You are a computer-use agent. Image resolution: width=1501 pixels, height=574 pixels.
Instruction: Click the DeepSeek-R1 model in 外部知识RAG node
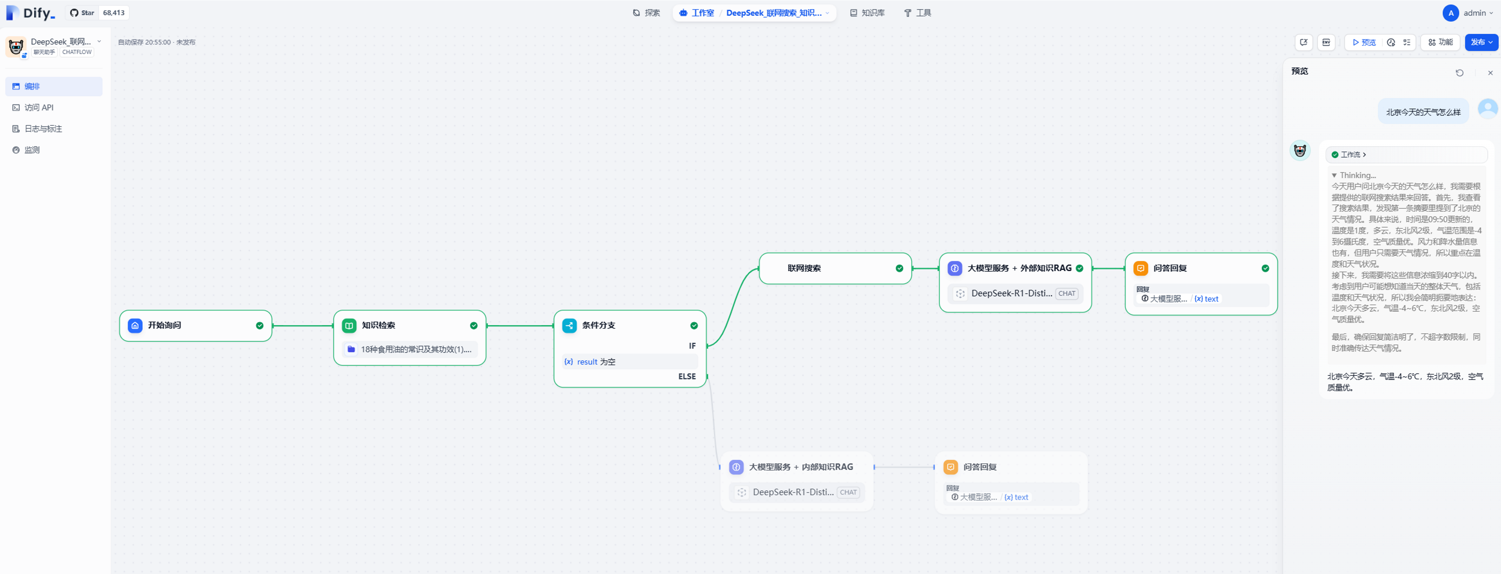click(x=1015, y=293)
